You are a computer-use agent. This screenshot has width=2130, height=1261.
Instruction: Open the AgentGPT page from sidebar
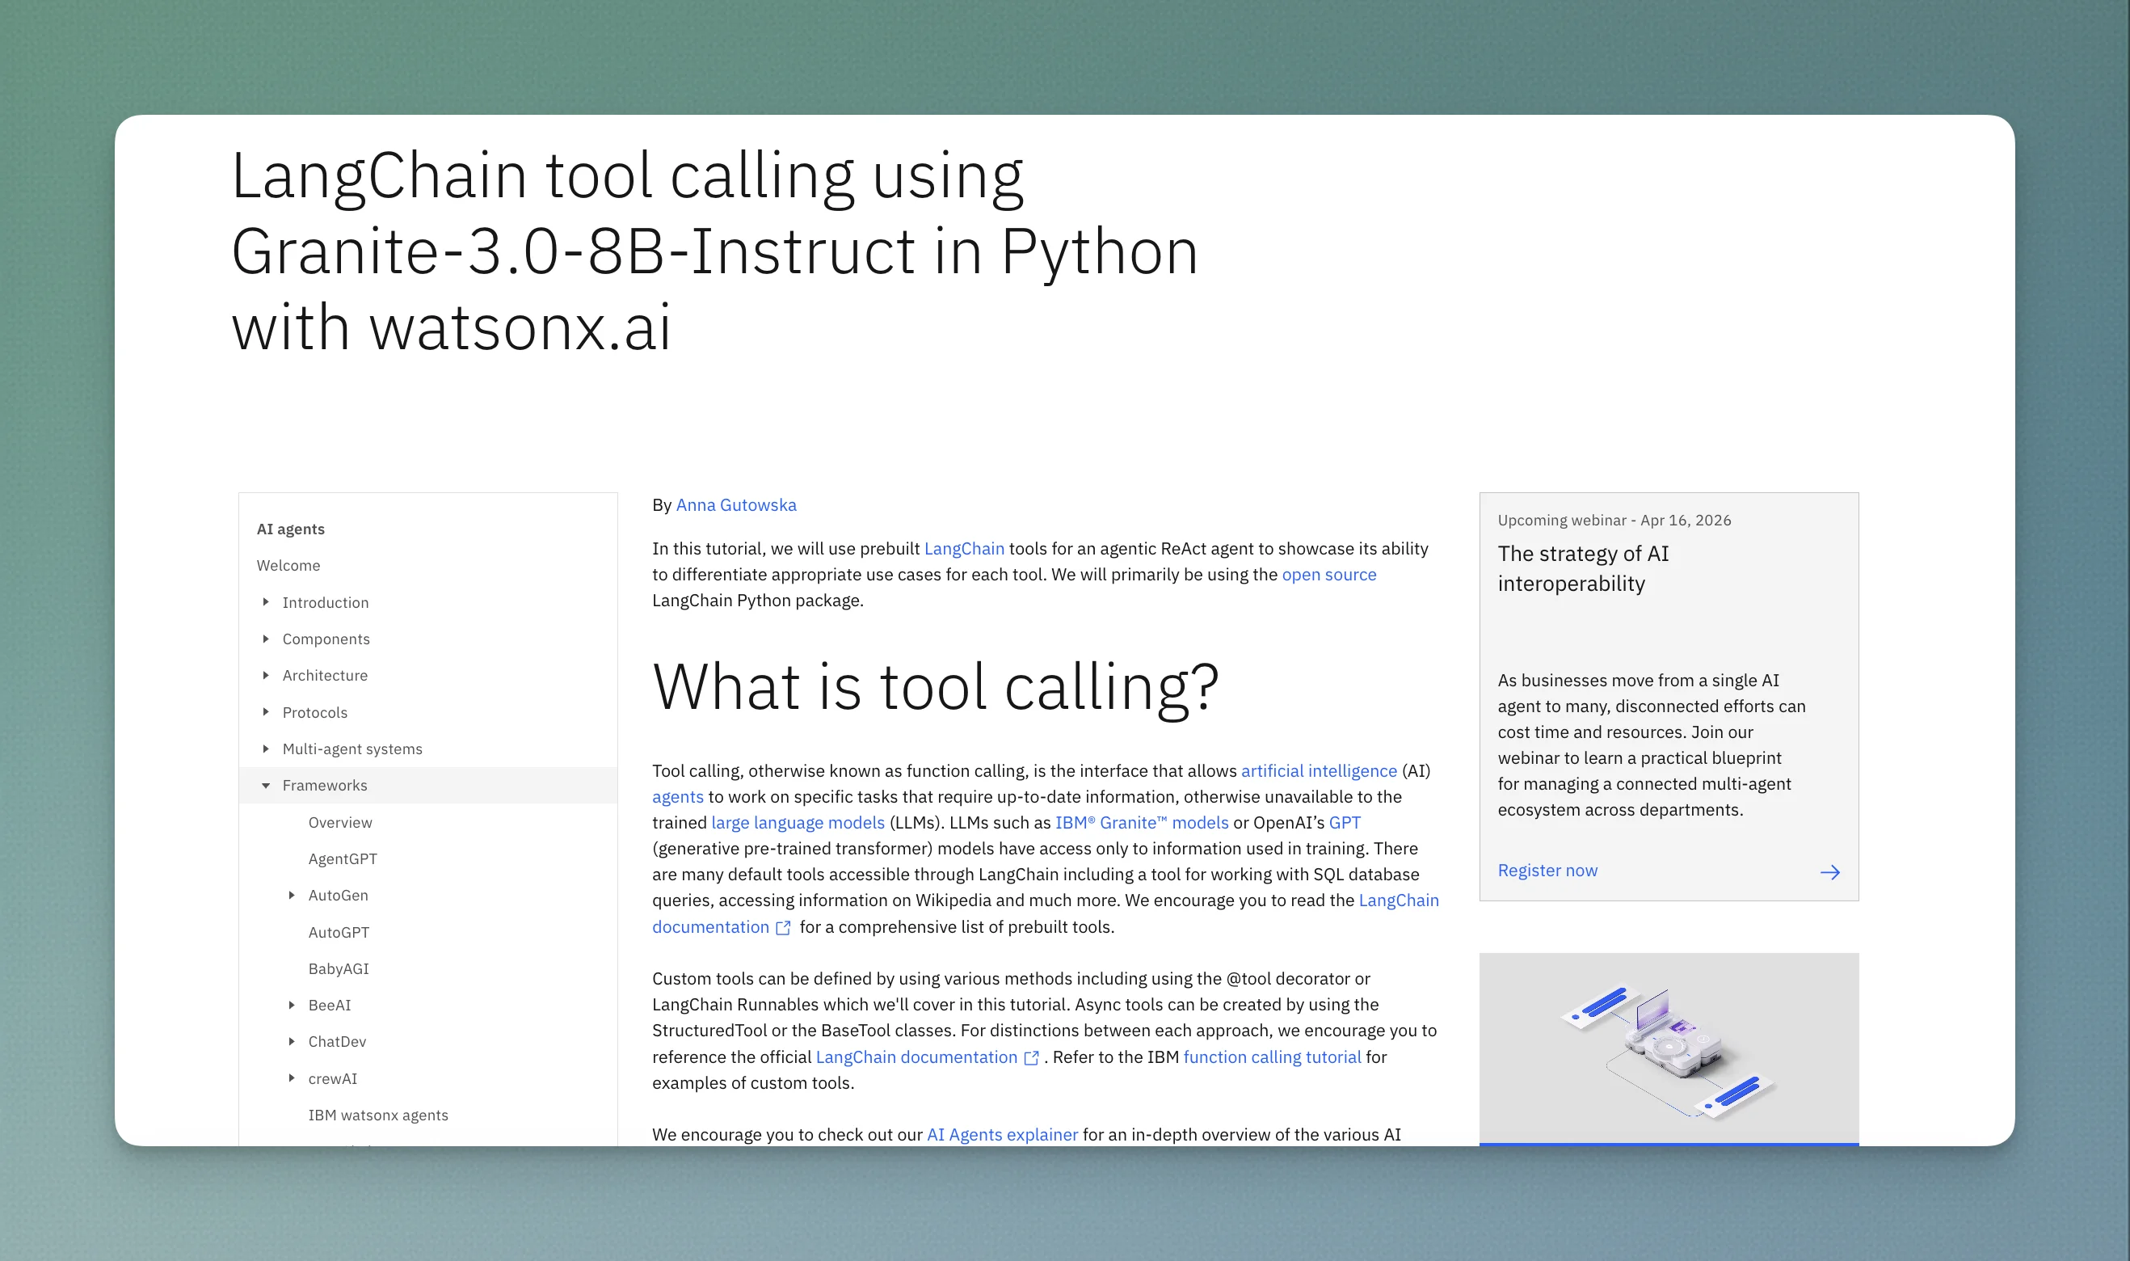point(343,858)
